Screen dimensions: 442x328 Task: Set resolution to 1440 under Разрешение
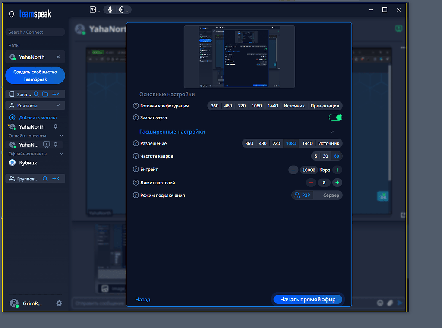click(307, 143)
